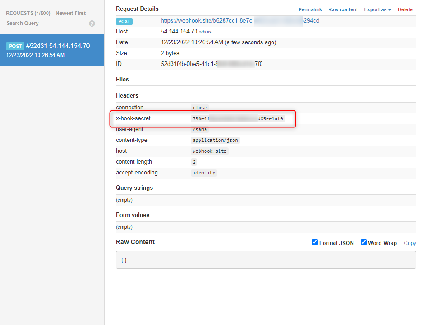This screenshot has width=424, height=325.
Task: Click the POST badge in sidebar request
Action: tap(15, 46)
